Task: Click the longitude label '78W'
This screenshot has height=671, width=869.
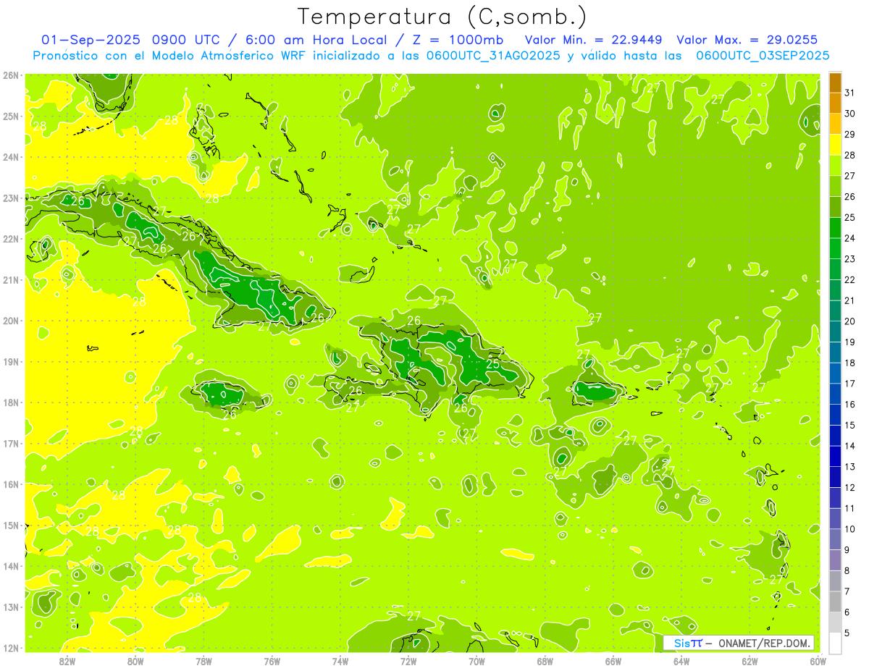Action: click(203, 661)
